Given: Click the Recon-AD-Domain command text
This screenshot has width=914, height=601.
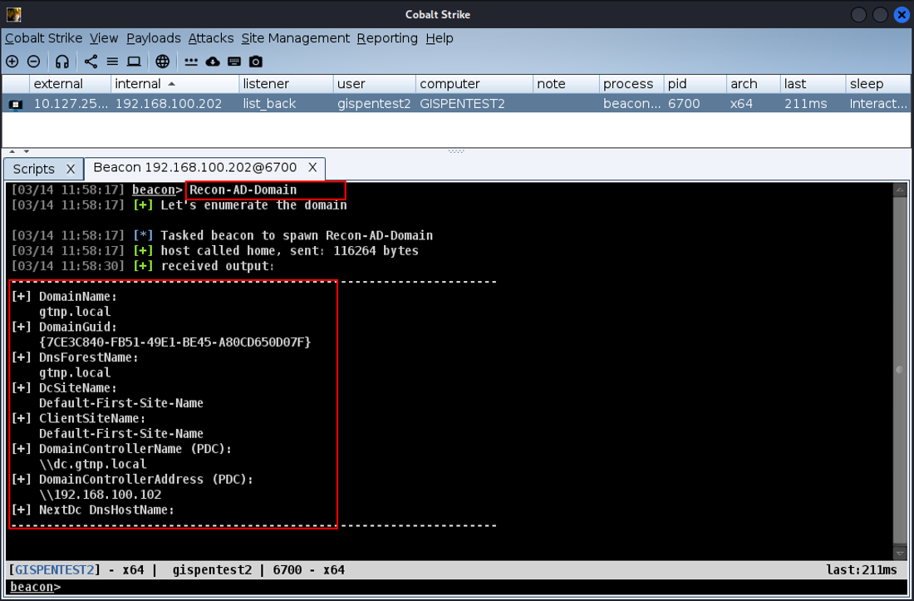Looking at the screenshot, I should (x=243, y=190).
